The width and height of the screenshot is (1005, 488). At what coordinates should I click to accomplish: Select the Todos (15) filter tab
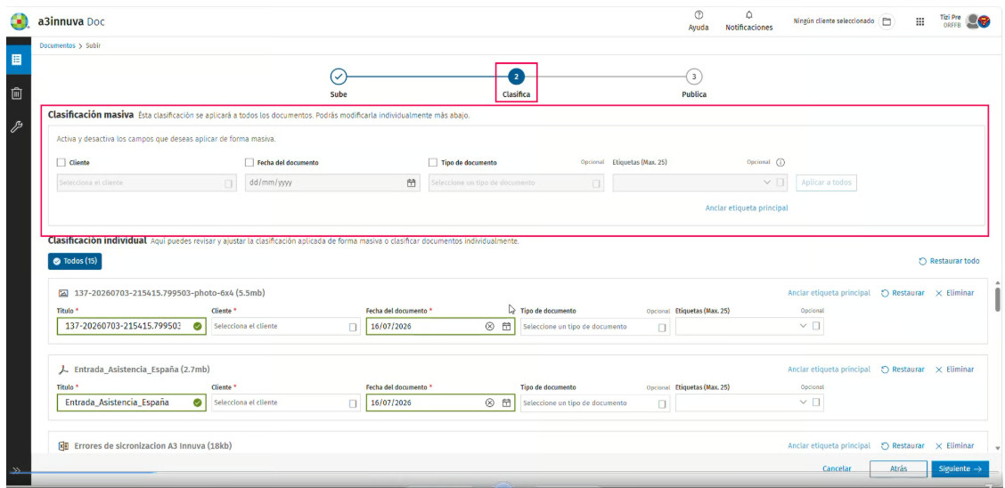pos(74,261)
